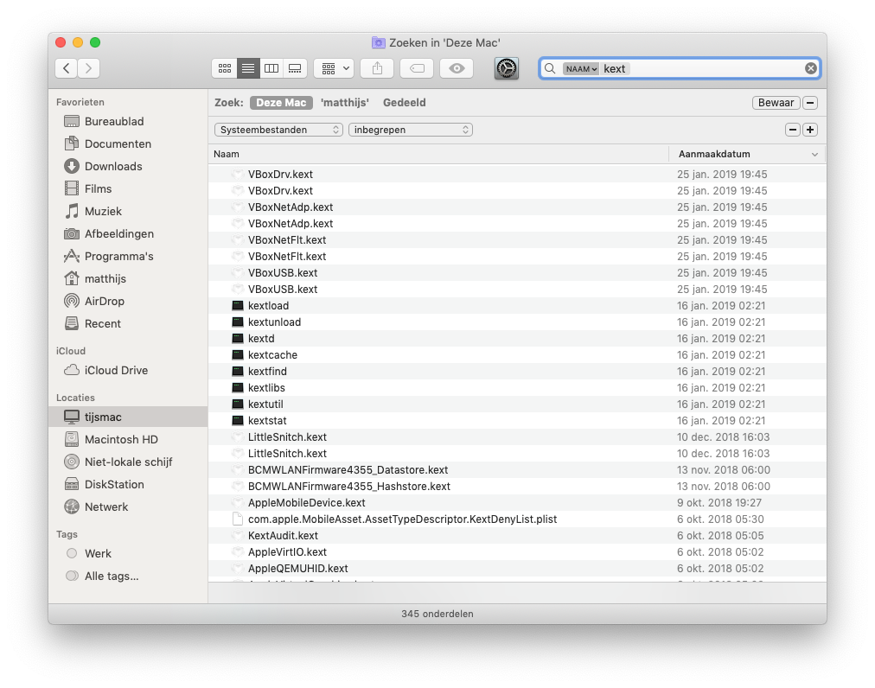Click the Bewaar button

tap(775, 103)
